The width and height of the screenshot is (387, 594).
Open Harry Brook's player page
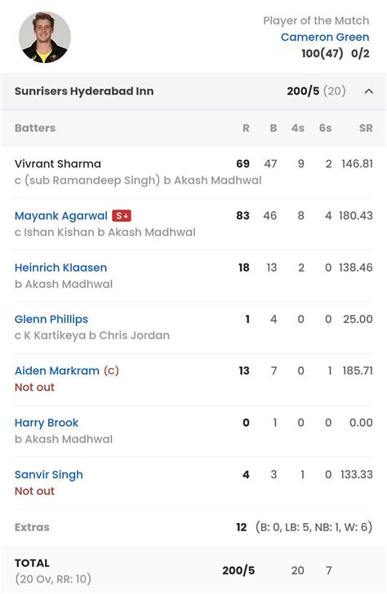click(47, 423)
